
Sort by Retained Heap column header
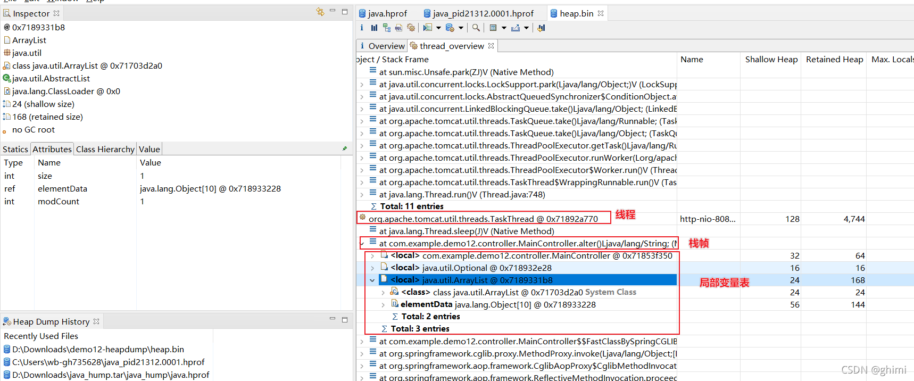[x=834, y=60]
